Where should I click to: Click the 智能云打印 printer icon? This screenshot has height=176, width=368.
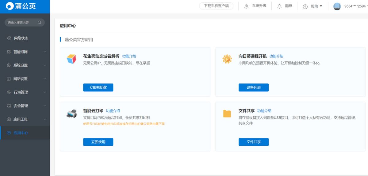71,113
